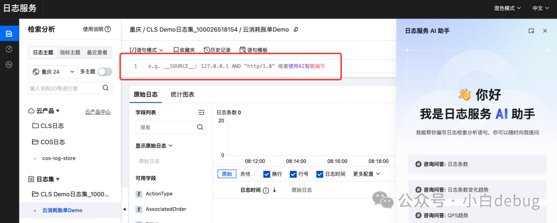Collapse the left panel with the arrow handle
This screenshot has width=557, height=223.
click(124, 209)
